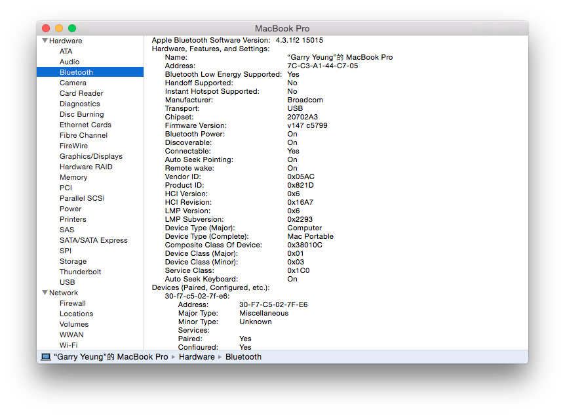Image resolution: width=565 pixels, height=416 pixels.
Task: Click the MacBook Pro window title
Action: [x=282, y=28]
